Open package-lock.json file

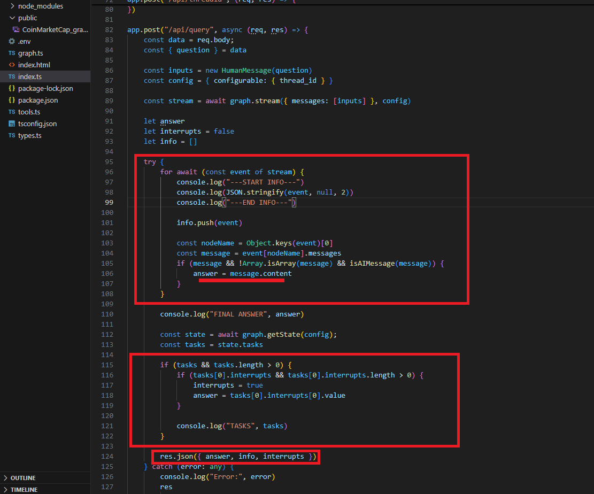tap(45, 88)
